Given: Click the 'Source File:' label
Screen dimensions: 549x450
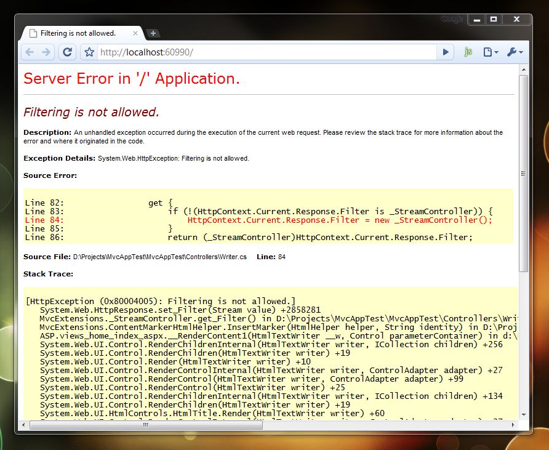Looking at the screenshot, I should click(47, 257).
